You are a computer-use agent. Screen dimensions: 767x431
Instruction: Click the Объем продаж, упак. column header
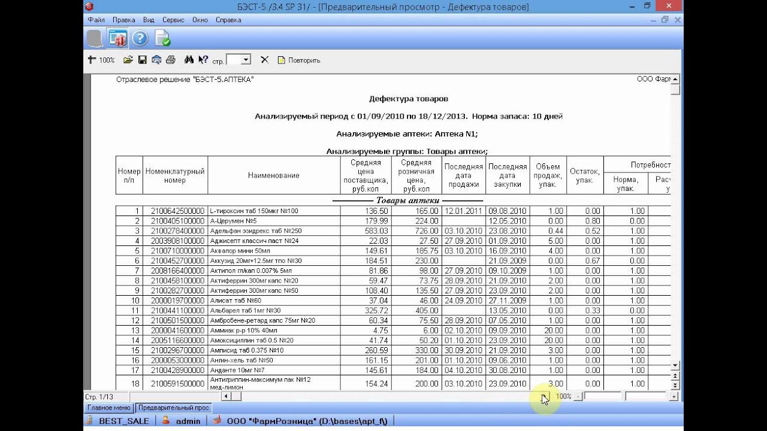click(x=548, y=175)
